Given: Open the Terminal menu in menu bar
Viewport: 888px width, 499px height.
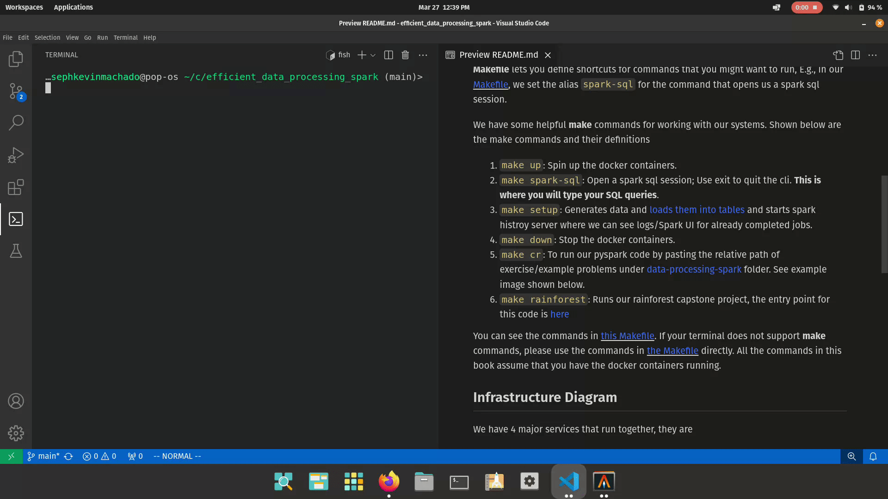Looking at the screenshot, I should pyautogui.click(x=125, y=37).
